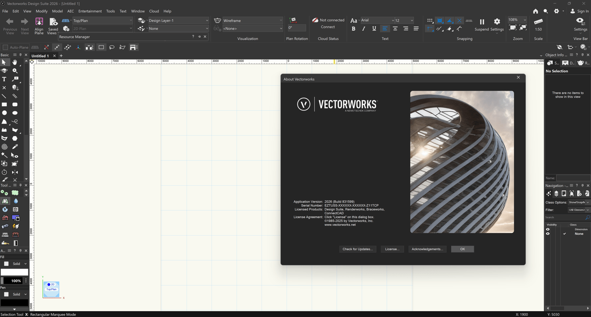Toggle Bold text formatting

pyautogui.click(x=353, y=29)
